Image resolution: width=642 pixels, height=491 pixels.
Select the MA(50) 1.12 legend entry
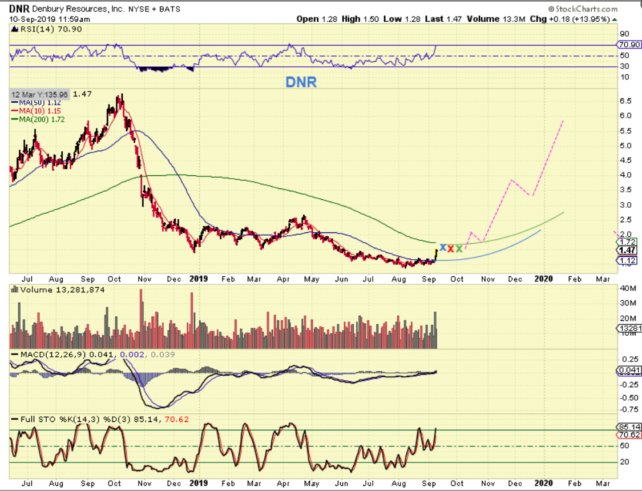(x=36, y=103)
